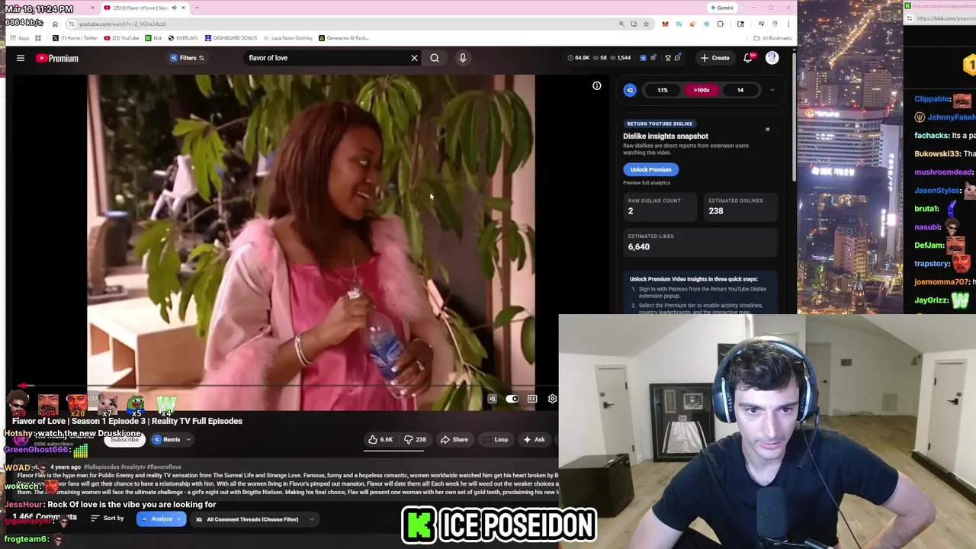Viewport: 976px width, 549px height.
Task: Like the video (6.6K)
Action: pyautogui.click(x=380, y=439)
